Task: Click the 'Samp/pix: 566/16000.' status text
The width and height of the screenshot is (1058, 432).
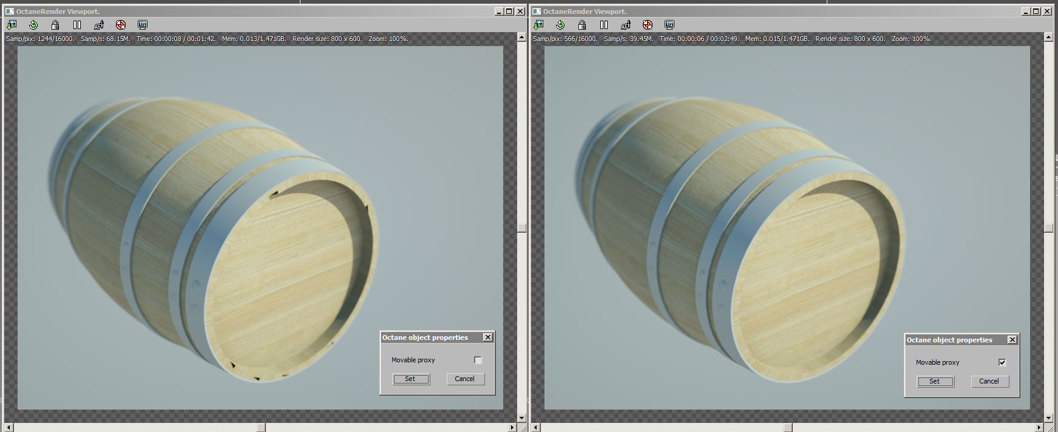Action: [565, 39]
